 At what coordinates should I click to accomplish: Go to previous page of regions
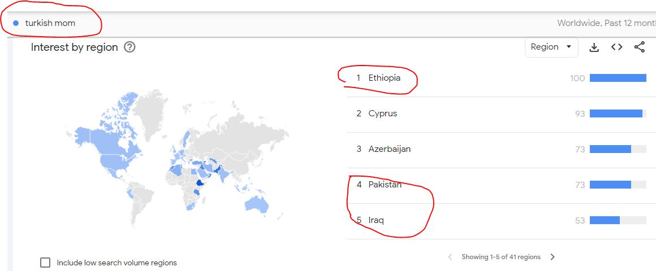click(450, 257)
